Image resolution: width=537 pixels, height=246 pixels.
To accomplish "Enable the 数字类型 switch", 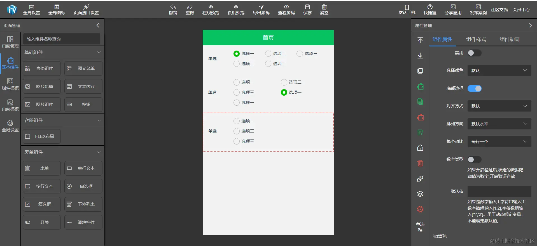I will pos(475,159).
